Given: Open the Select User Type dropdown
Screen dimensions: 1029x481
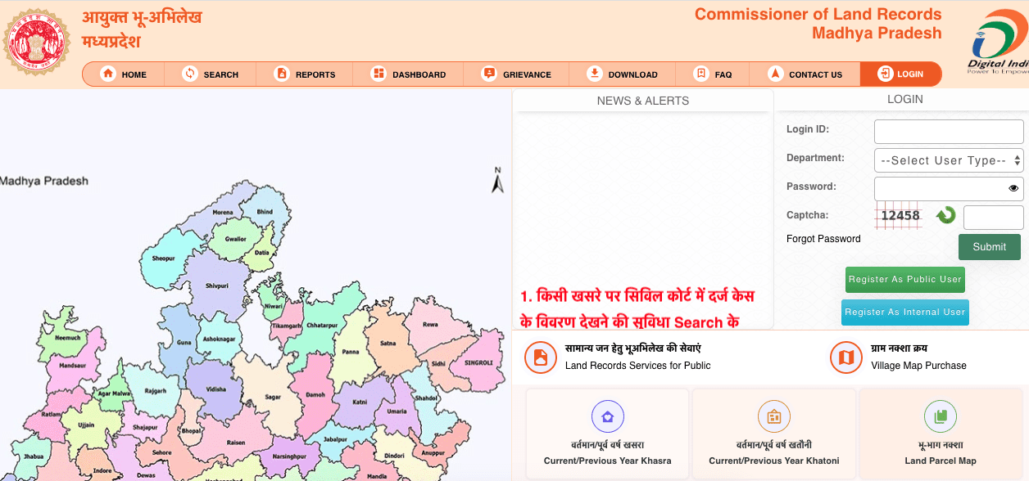Looking at the screenshot, I should pos(948,160).
